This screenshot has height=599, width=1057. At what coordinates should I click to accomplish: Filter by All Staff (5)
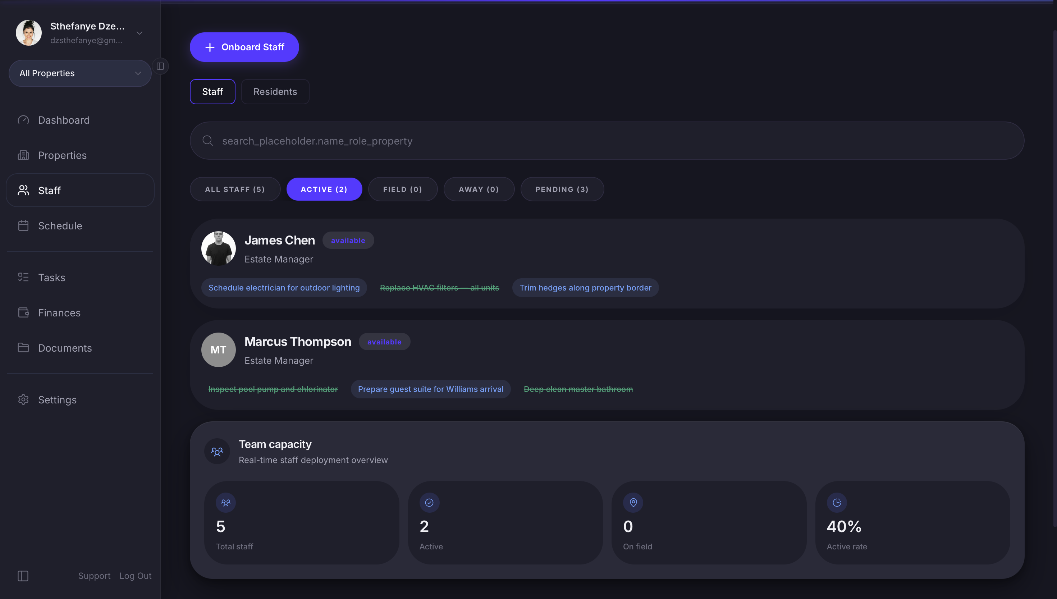[x=235, y=189]
